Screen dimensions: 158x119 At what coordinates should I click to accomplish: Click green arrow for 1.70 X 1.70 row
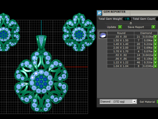pyautogui.click(x=155, y=52)
